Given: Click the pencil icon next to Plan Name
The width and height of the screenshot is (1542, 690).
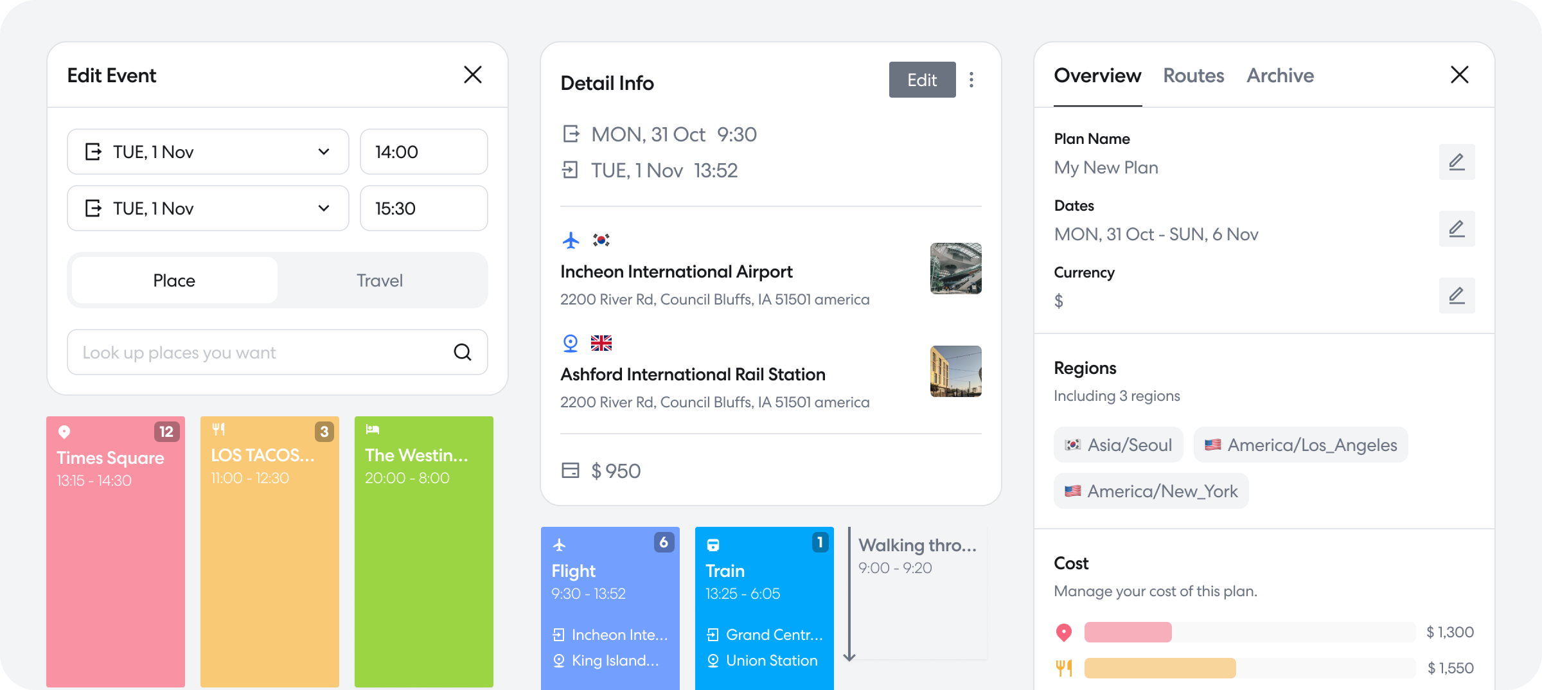Looking at the screenshot, I should tap(1457, 162).
